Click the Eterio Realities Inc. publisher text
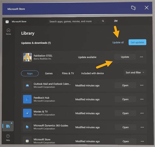The height and width of the screenshot is (147, 155). 43,59
